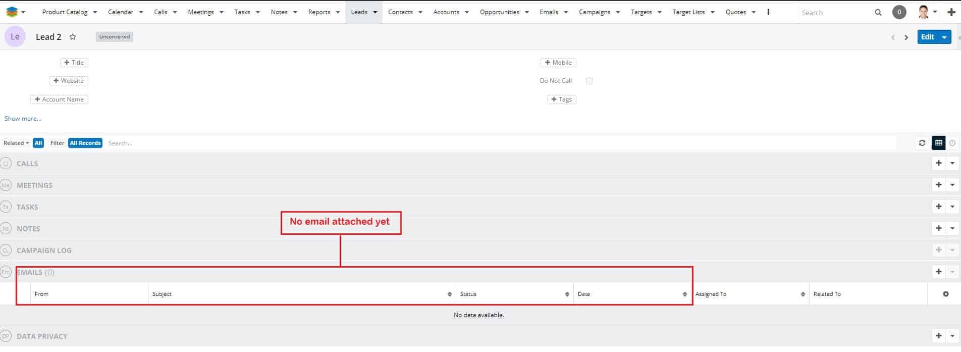
Task: Click the blue Edit button
Action: tap(928, 37)
